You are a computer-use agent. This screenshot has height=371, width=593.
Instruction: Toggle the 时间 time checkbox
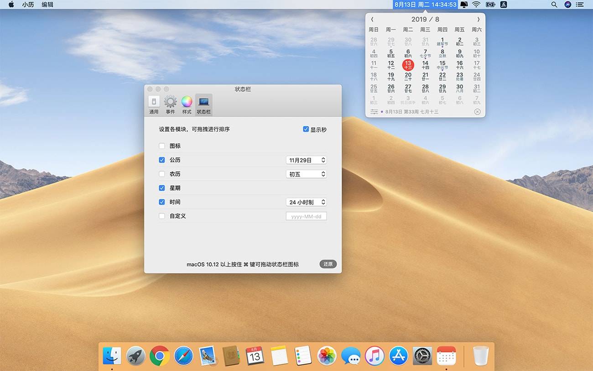coord(162,202)
